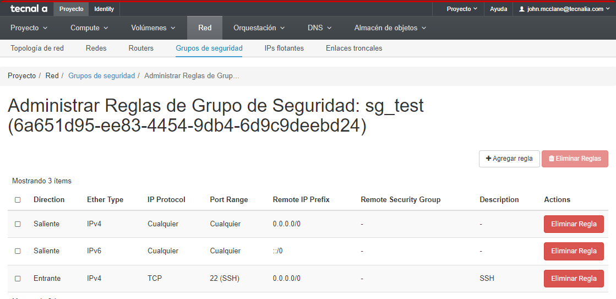This screenshot has width=616, height=299.
Task: Check the Saliente IPv4 rule checkbox
Action: tap(18, 224)
